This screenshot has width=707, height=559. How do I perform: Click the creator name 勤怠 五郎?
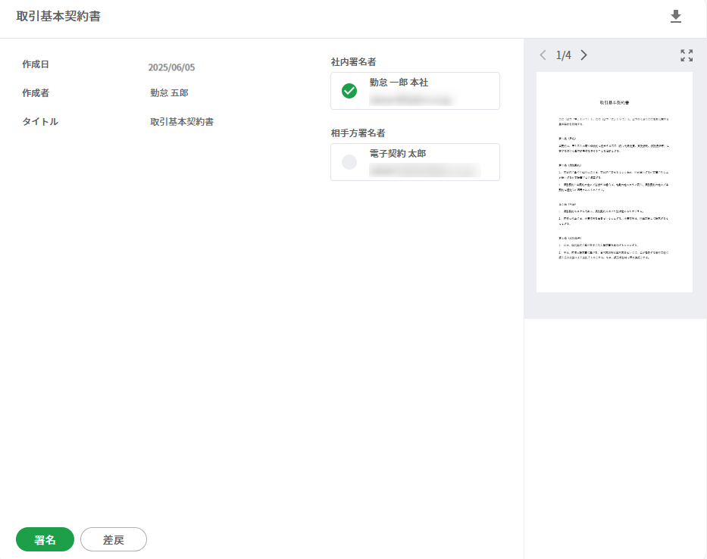pos(169,93)
